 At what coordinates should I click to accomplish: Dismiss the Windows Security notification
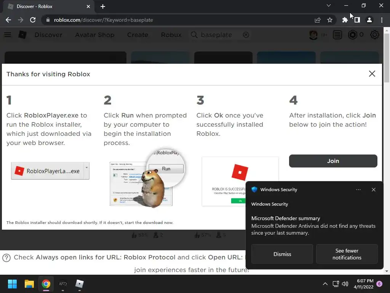pos(282,254)
